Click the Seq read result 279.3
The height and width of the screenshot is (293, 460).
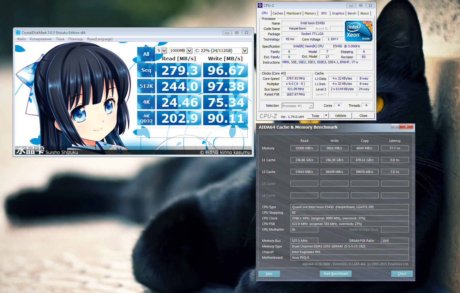[179, 70]
